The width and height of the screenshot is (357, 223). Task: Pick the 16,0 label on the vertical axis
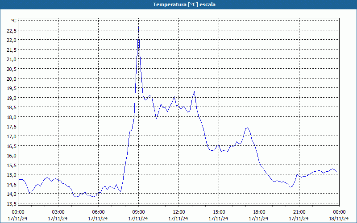[12, 155]
